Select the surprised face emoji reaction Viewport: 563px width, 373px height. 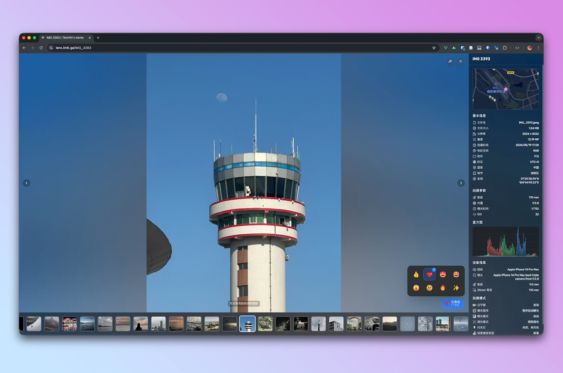[x=416, y=288]
